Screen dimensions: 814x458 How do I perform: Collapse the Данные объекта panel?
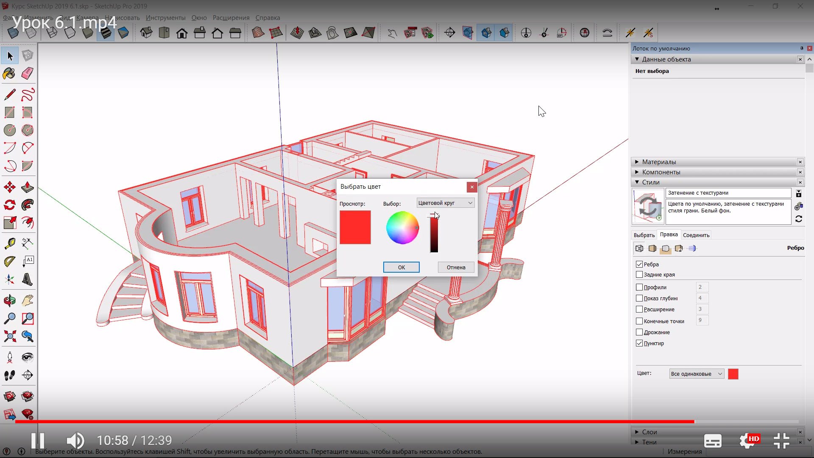pyautogui.click(x=637, y=59)
